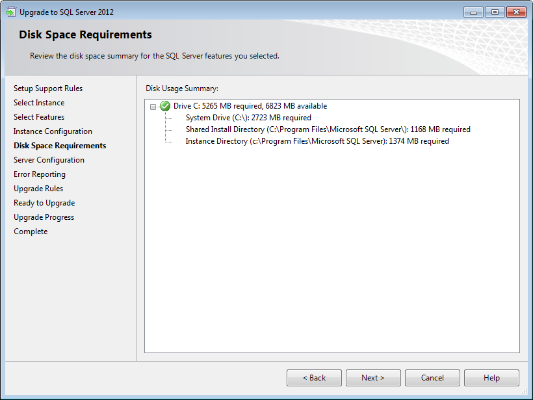
Task: Select the Select Features step
Action: click(39, 117)
